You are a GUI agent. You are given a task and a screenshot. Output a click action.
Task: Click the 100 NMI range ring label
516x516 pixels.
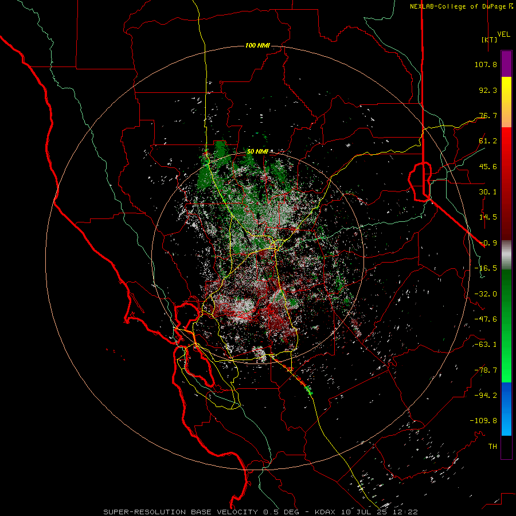pyautogui.click(x=257, y=45)
